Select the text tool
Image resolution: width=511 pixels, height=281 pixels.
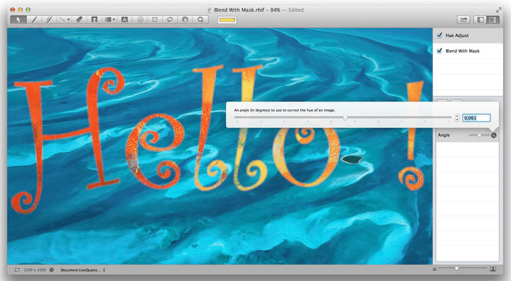point(124,20)
